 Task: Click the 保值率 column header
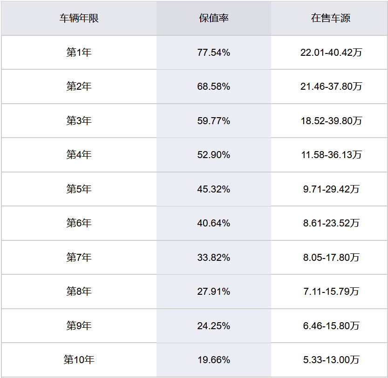click(x=214, y=19)
